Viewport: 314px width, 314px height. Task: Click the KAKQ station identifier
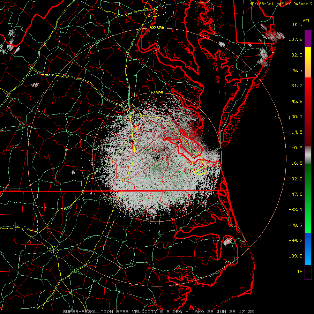[198, 312]
